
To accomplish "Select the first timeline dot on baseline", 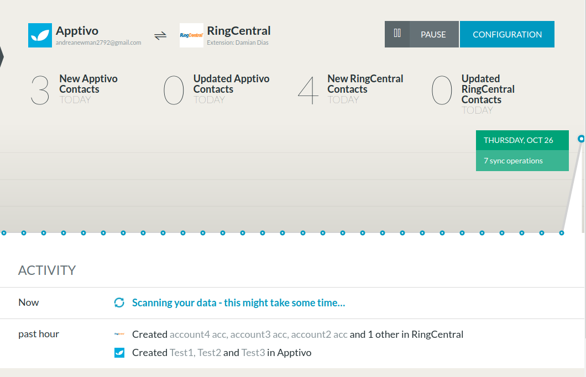I will pyautogui.click(x=4, y=233).
